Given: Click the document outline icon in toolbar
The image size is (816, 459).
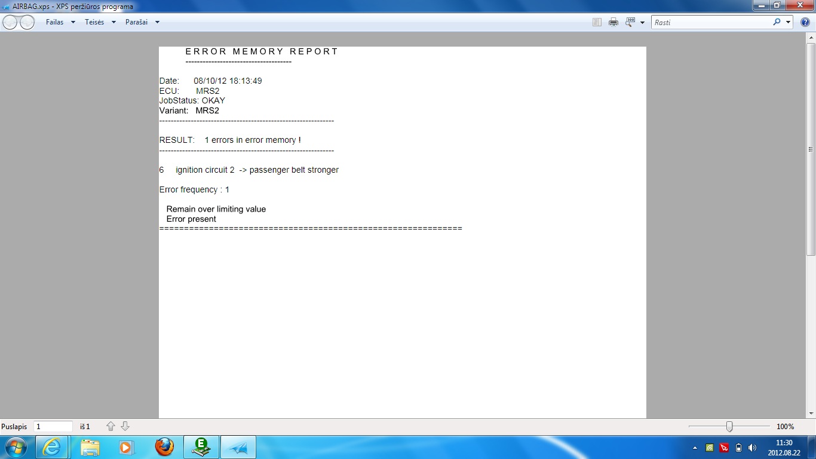Looking at the screenshot, I should (x=597, y=22).
